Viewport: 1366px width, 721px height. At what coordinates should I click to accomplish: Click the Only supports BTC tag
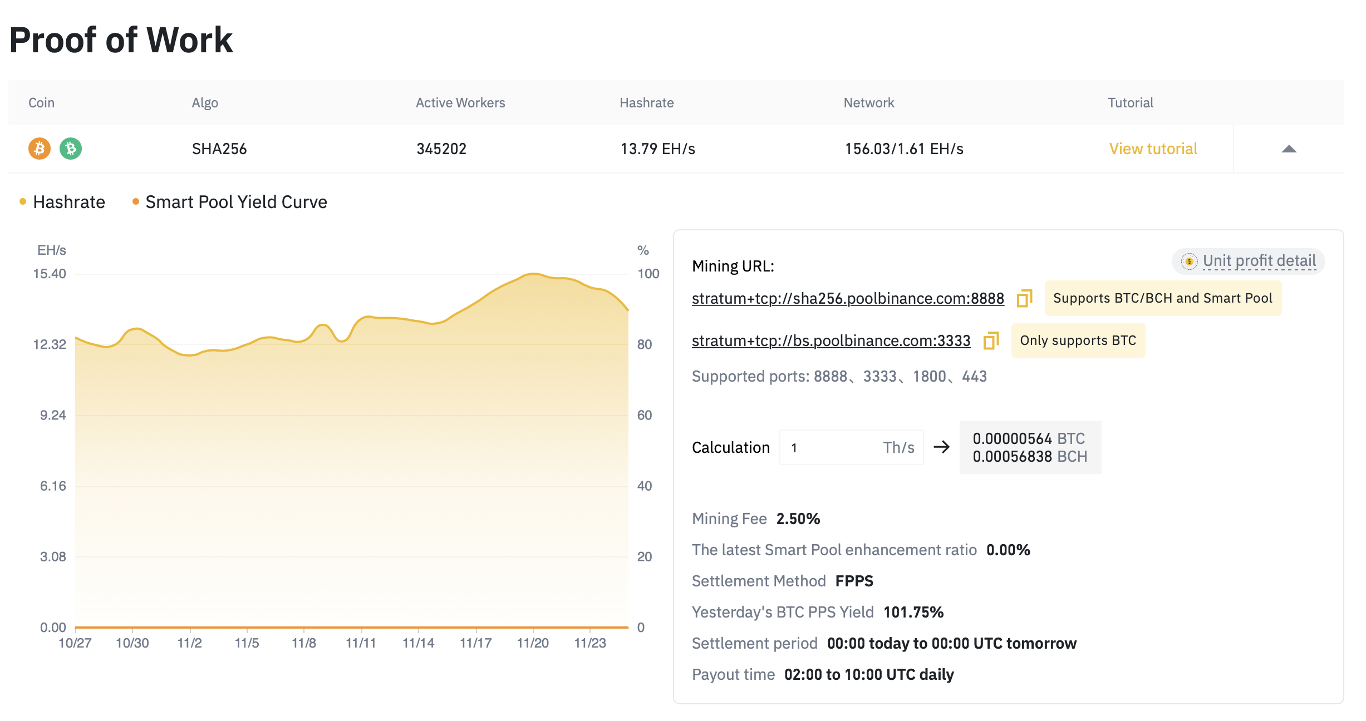coord(1078,340)
